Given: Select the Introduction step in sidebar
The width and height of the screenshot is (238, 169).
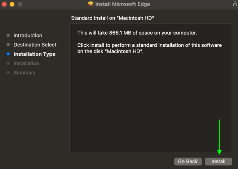Looking at the screenshot, I should (28, 36).
